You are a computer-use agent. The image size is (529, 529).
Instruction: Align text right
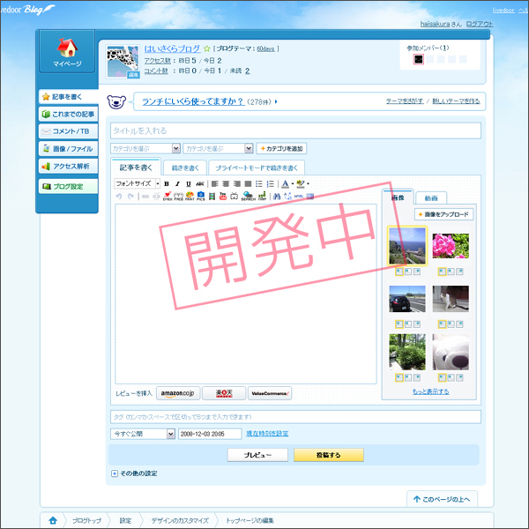tap(237, 184)
